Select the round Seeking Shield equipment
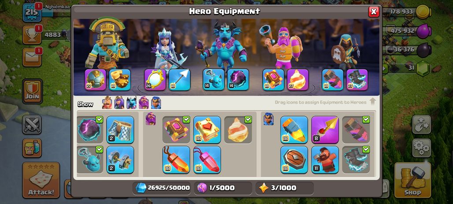 pos(294,159)
